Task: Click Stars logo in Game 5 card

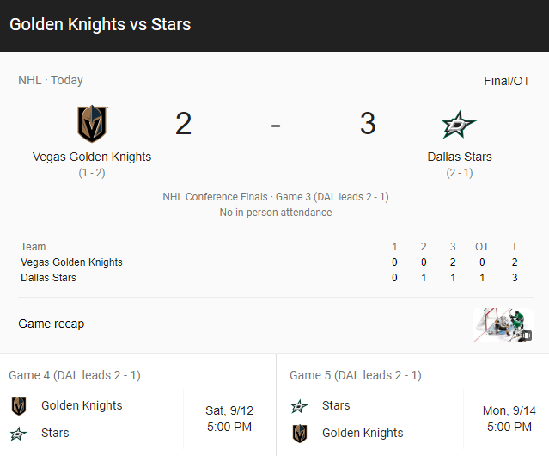Action: pyautogui.click(x=299, y=406)
